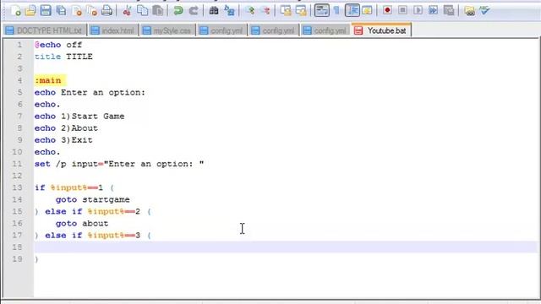541x304 pixels.
Task: Zoom in on the editor text
Action: pos(250,11)
